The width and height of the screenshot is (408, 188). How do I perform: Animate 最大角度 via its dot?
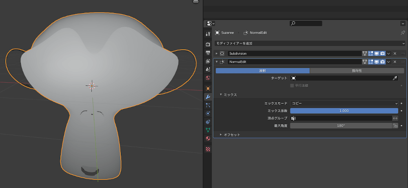tap(401, 126)
